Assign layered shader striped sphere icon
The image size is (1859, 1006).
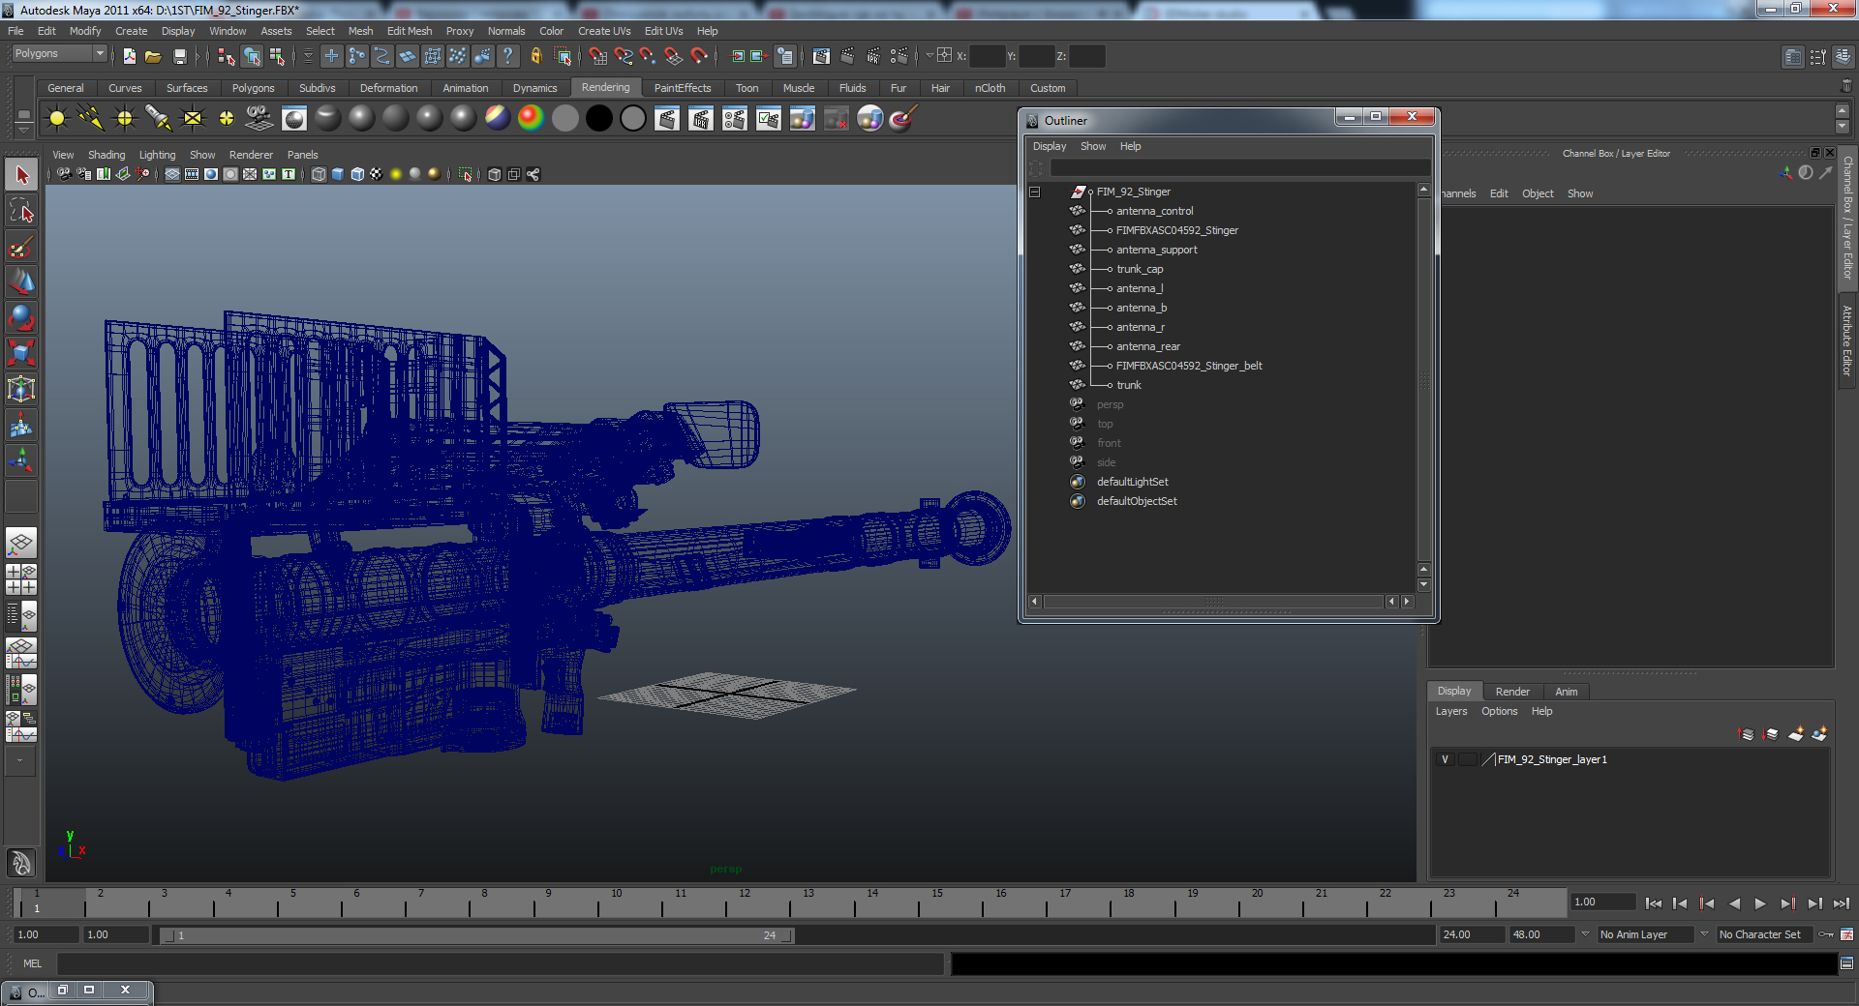497,119
